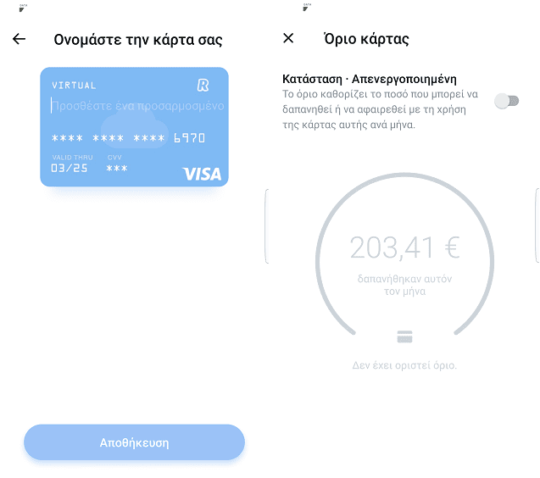
Task: Click the VALID THRU 03/25 date
Action: pos(72,164)
